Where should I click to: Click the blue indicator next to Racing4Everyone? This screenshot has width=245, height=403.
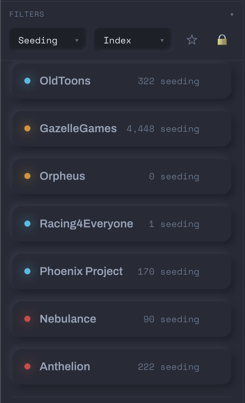[x=27, y=224]
